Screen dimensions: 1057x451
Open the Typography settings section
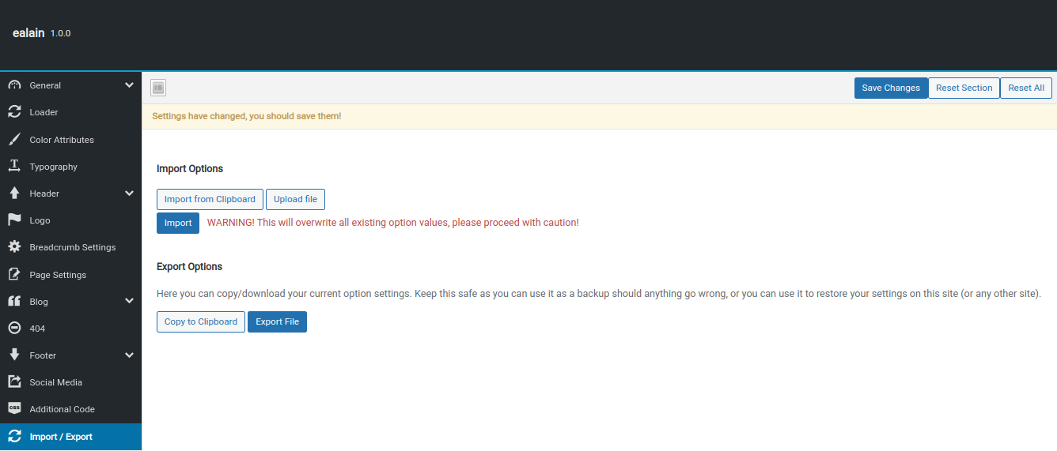point(70,167)
